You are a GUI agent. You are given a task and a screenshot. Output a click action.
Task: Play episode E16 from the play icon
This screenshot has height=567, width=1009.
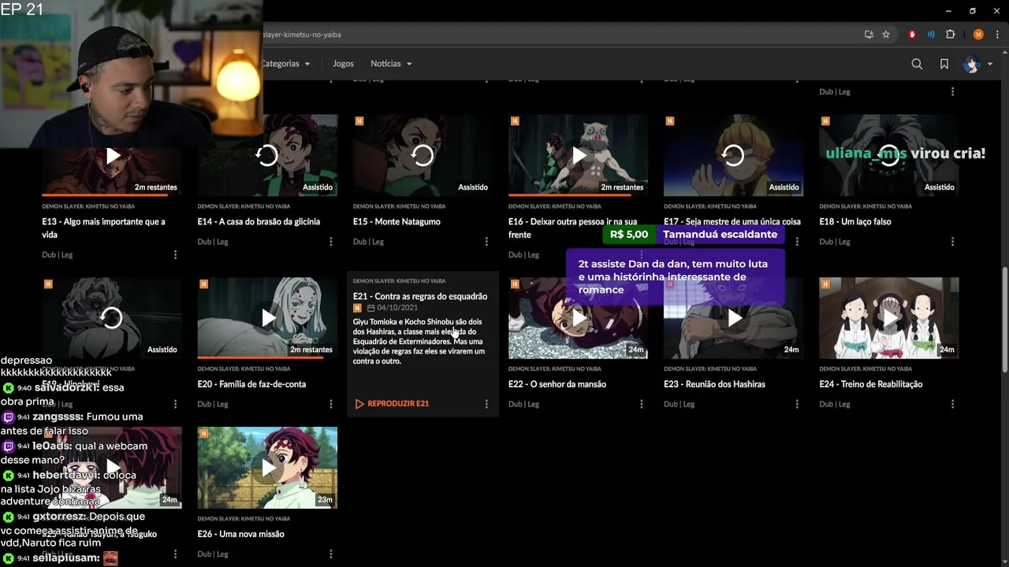click(579, 156)
